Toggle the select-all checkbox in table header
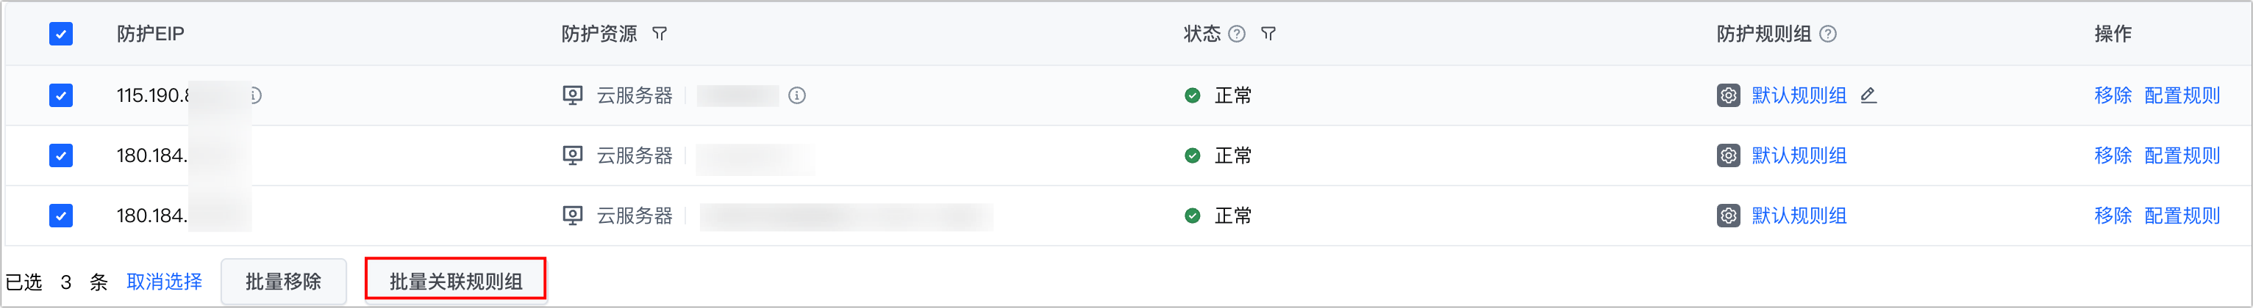Screen dimensions: 2253x308 tap(61, 34)
